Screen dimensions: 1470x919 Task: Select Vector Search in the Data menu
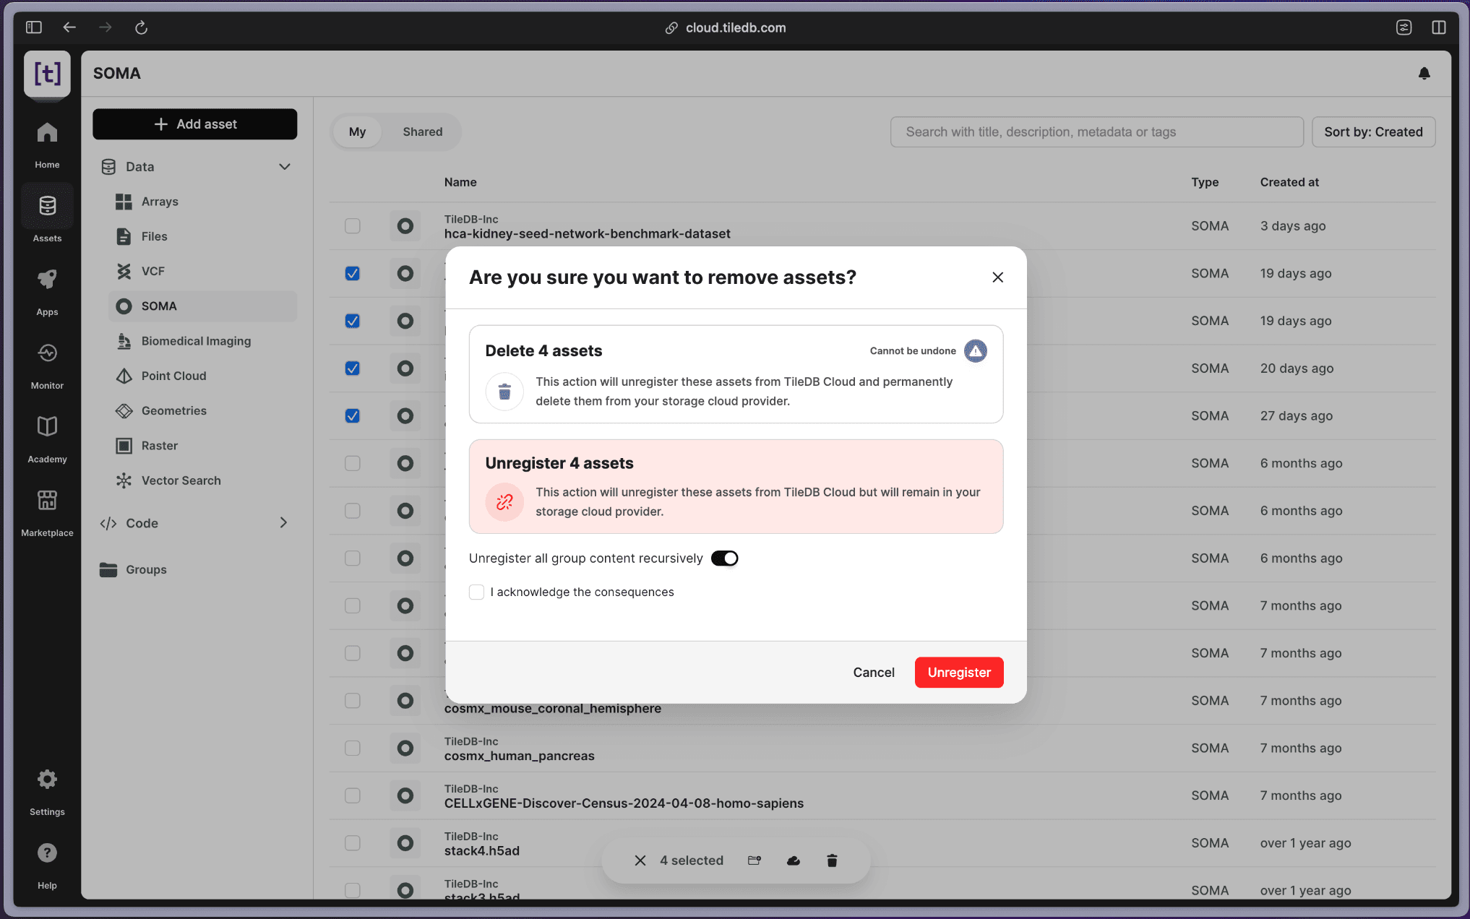point(181,480)
